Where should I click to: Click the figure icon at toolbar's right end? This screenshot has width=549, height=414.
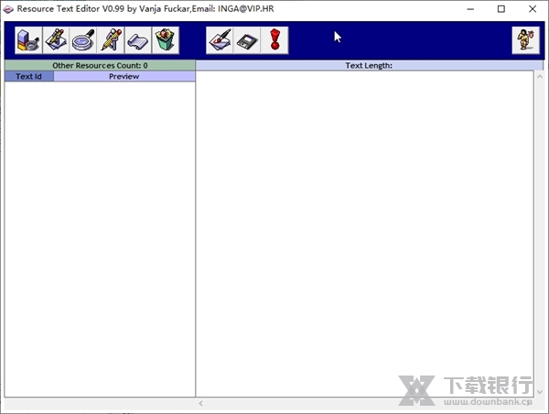pyautogui.click(x=525, y=40)
